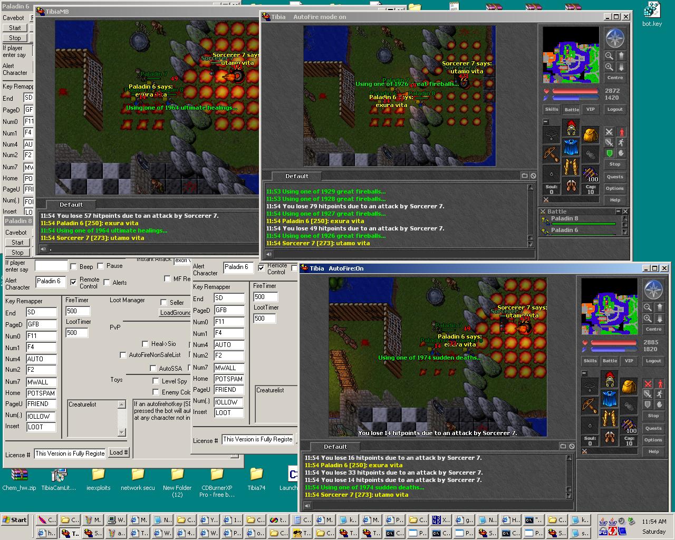This screenshot has height=540, width=675.
Task: Click Paladin 8 health bar in Battle list
Action: (x=584, y=224)
